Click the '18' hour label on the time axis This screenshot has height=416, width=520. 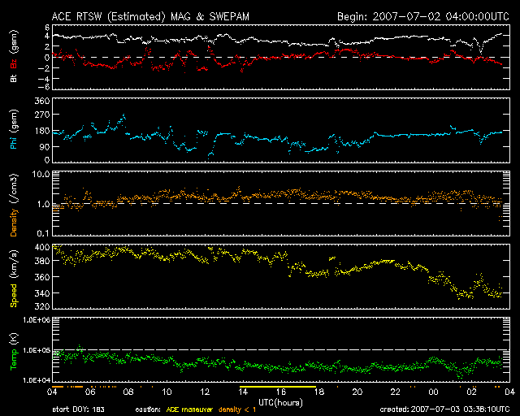[x=319, y=392]
